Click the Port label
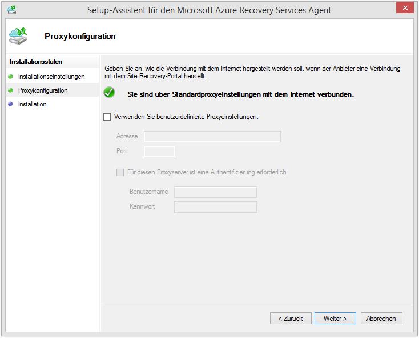Viewport: 419px width, 338px height. [122, 151]
